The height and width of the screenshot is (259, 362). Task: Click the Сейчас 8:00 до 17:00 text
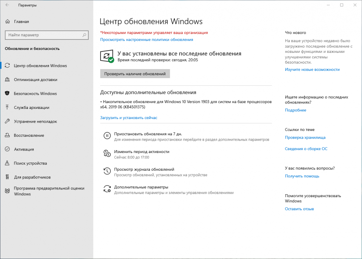tap(132, 157)
